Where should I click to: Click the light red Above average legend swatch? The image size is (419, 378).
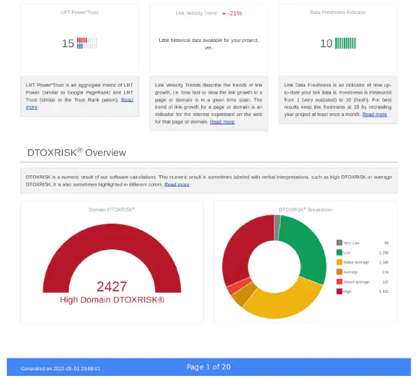tap(339, 282)
